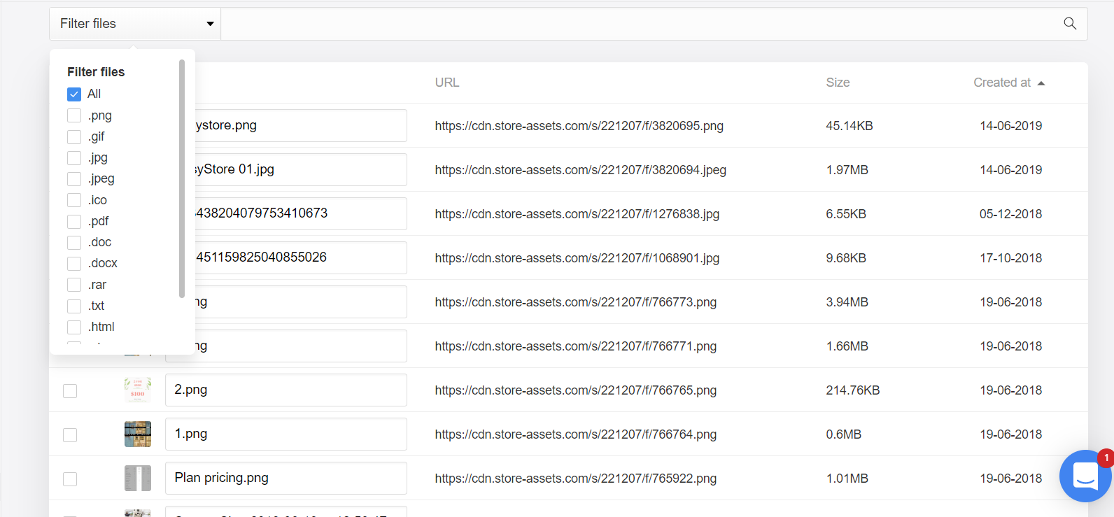This screenshot has width=1114, height=517.
Task: Click the URL ending in 1276838.jpg
Action: tap(577, 214)
